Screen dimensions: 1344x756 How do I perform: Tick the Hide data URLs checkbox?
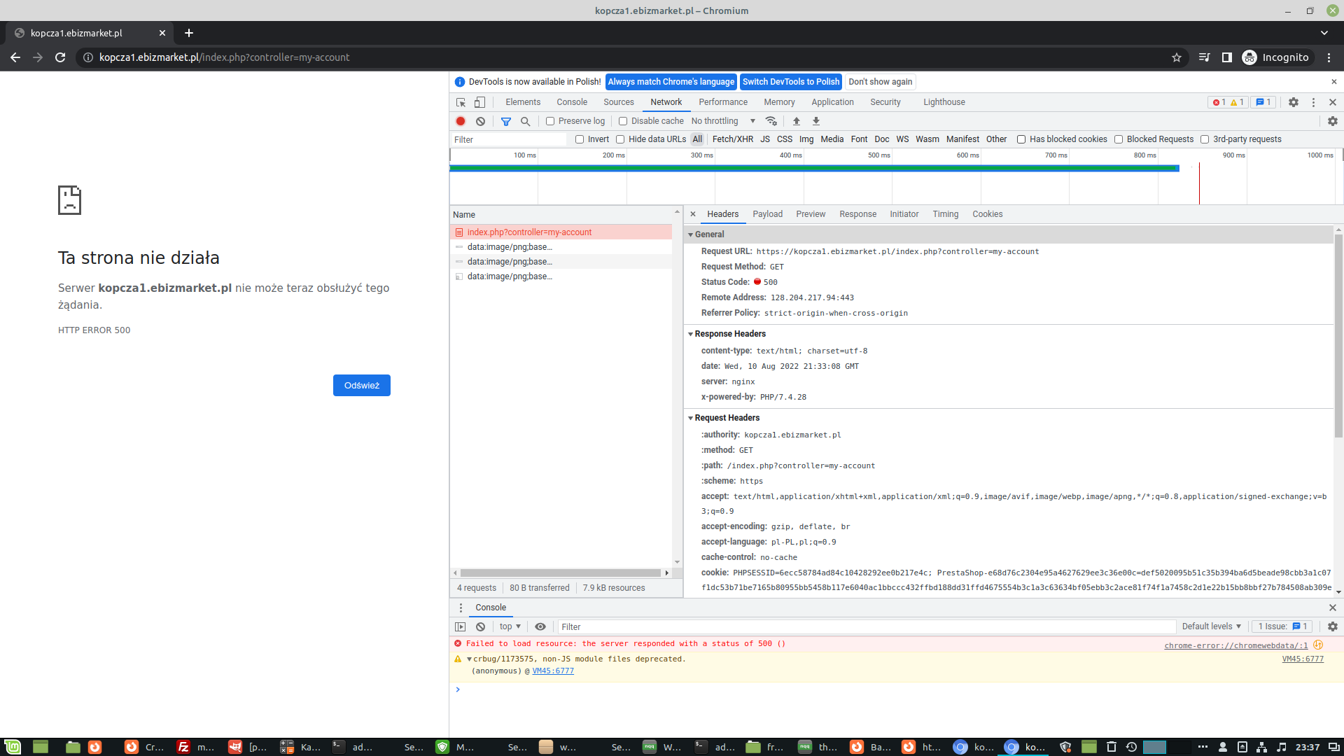point(620,139)
